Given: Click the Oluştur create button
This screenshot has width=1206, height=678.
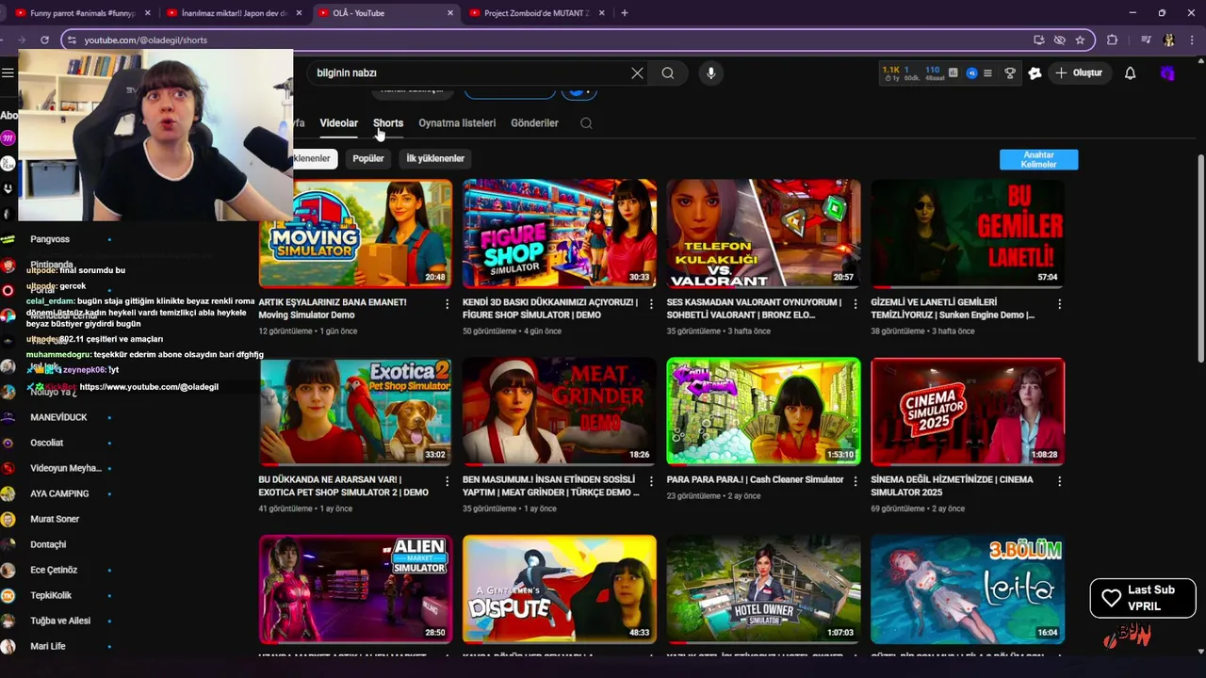Looking at the screenshot, I should tap(1079, 73).
